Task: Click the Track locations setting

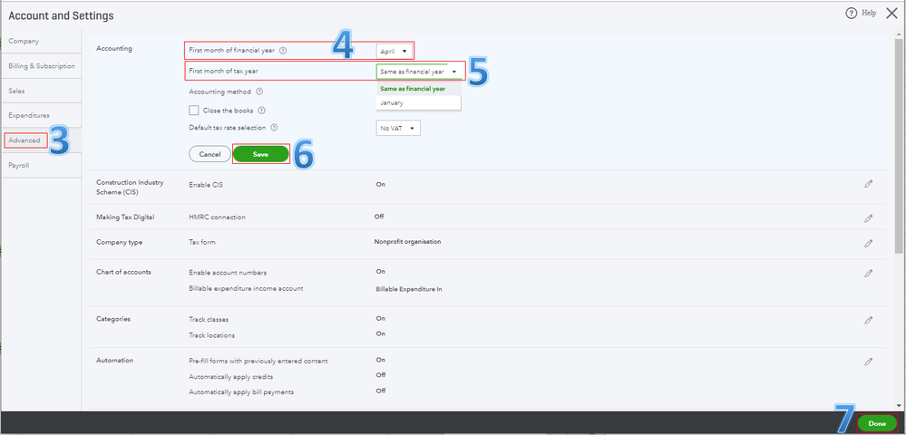Action: coord(212,335)
